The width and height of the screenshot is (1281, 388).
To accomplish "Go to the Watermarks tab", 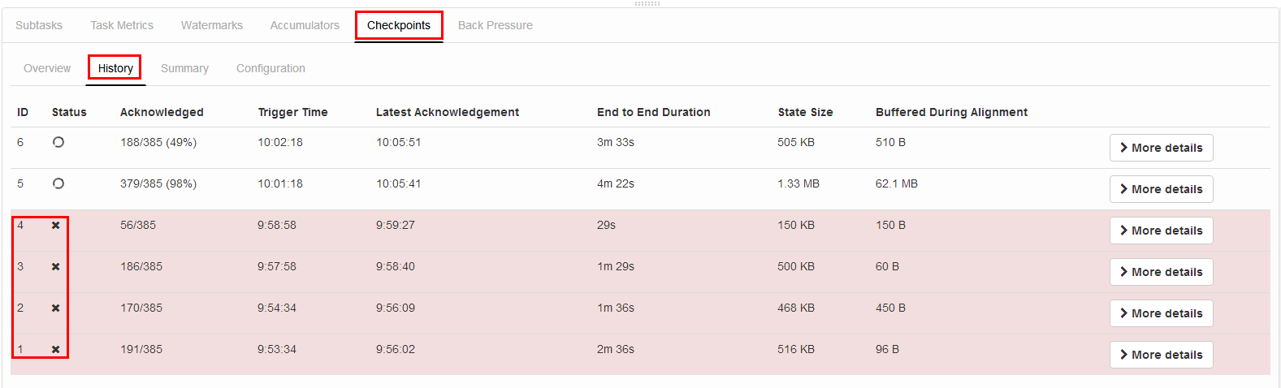I will (x=212, y=25).
